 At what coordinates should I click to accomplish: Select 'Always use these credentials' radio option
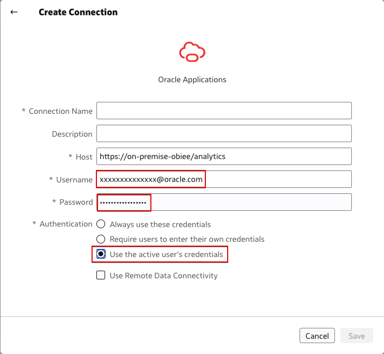101,224
